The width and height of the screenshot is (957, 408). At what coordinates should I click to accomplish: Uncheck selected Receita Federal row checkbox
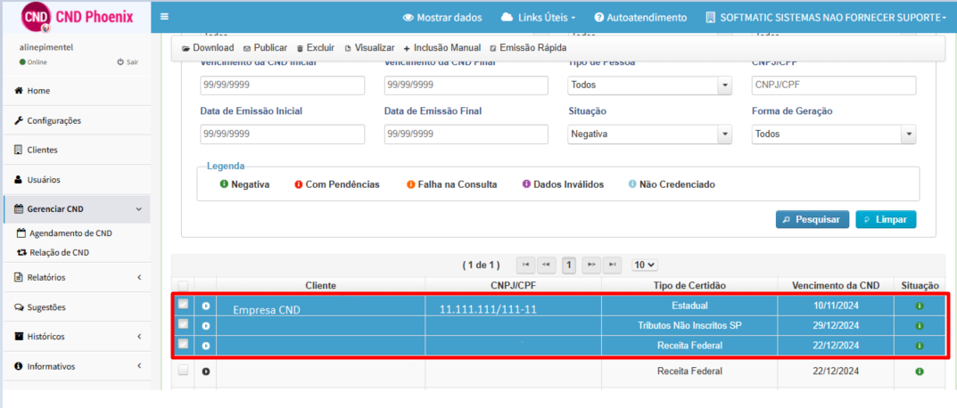pyautogui.click(x=183, y=344)
